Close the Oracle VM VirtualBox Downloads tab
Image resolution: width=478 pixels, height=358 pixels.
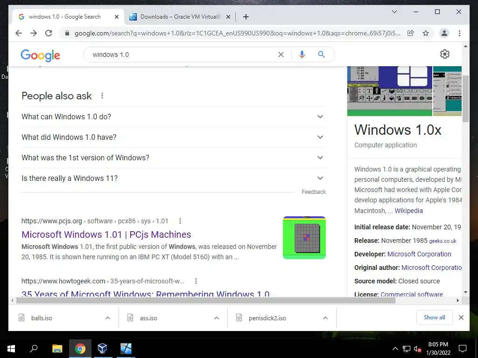pyautogui.click(x=228, y=17)
